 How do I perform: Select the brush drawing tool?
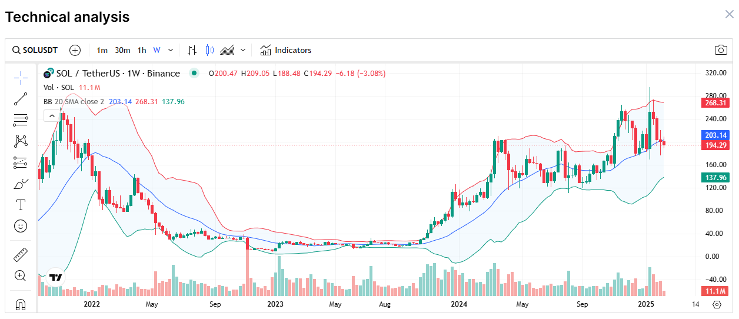coord(21,184)
